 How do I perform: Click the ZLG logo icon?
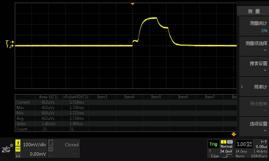click(x=7, y=149)
